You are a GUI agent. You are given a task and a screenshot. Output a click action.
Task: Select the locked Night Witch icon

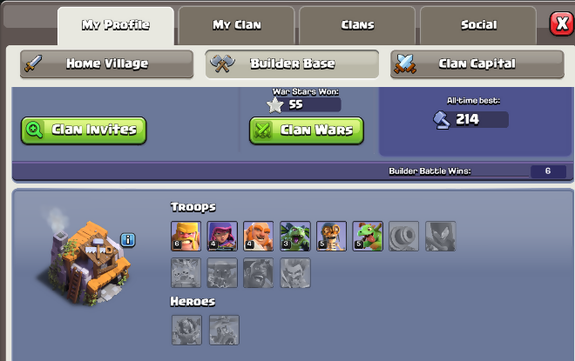(x=441, y=236)
